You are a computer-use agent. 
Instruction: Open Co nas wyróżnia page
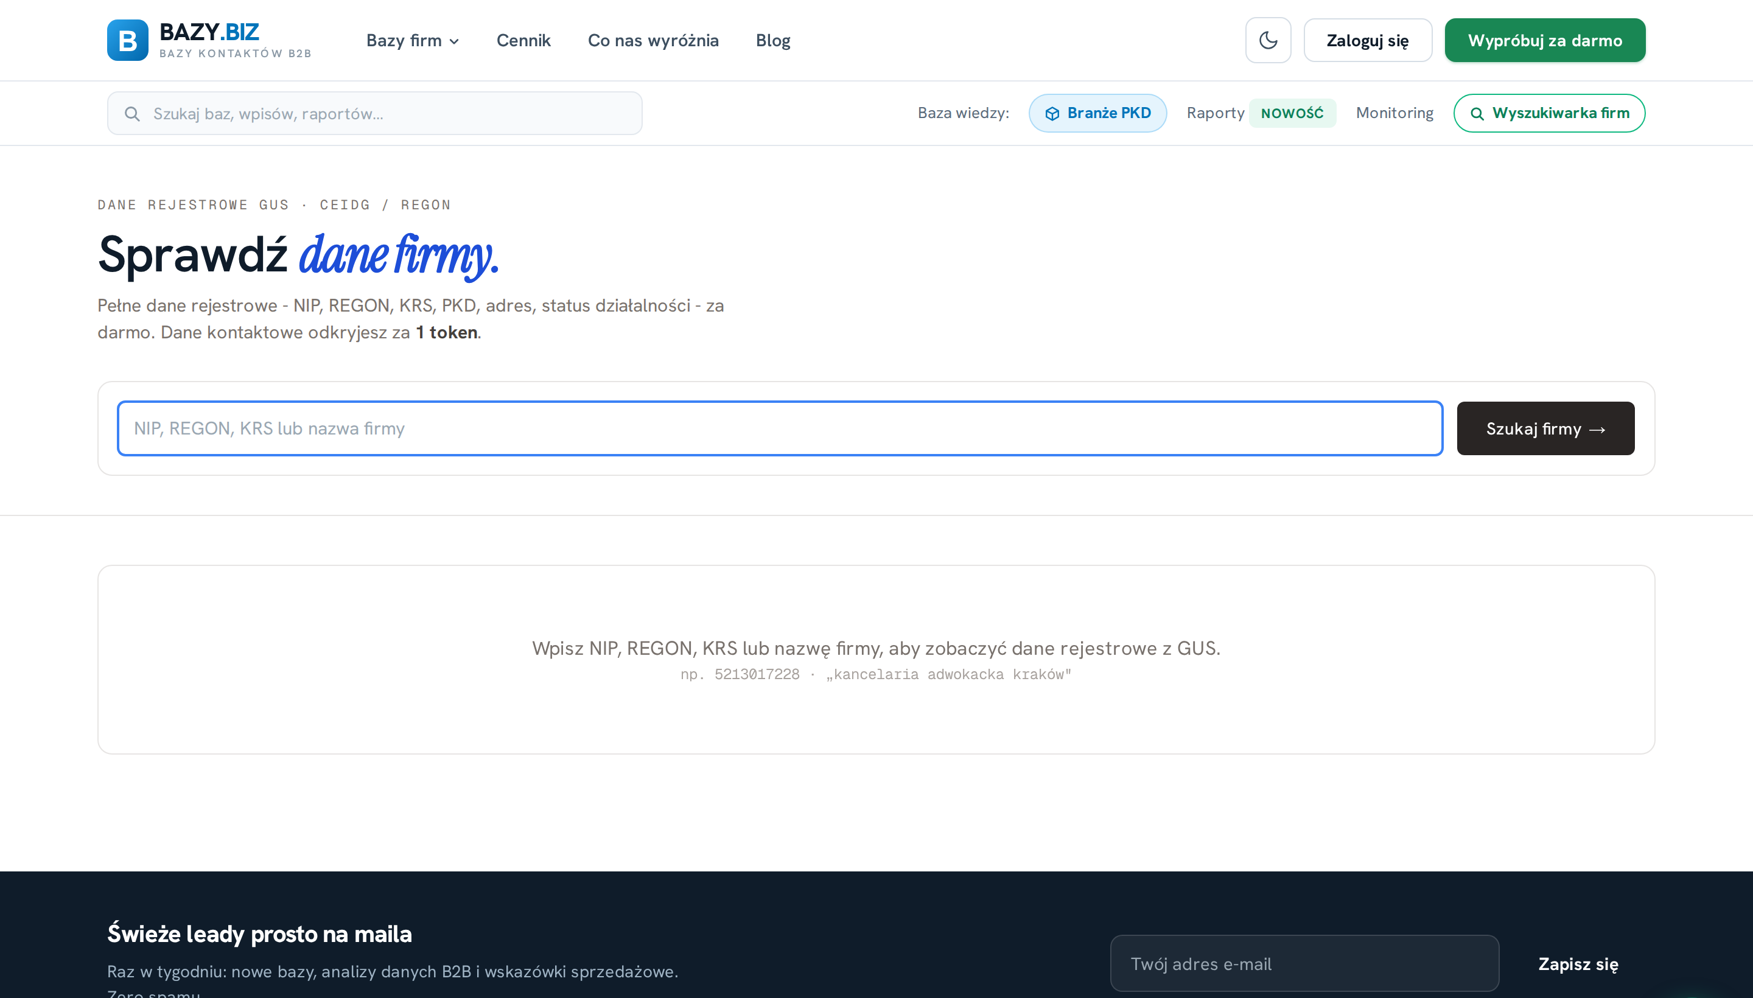(653, 40)
